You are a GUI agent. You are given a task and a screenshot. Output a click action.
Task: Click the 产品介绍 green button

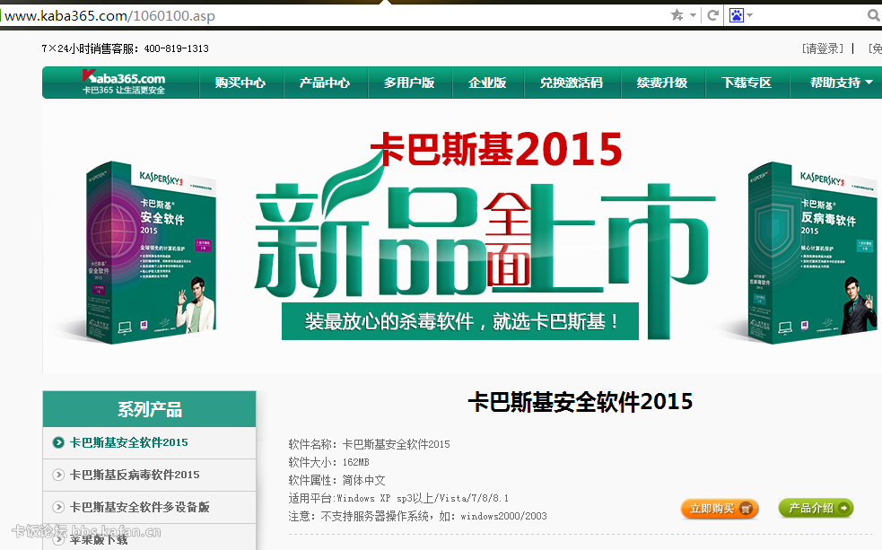[x=817, y=508]
